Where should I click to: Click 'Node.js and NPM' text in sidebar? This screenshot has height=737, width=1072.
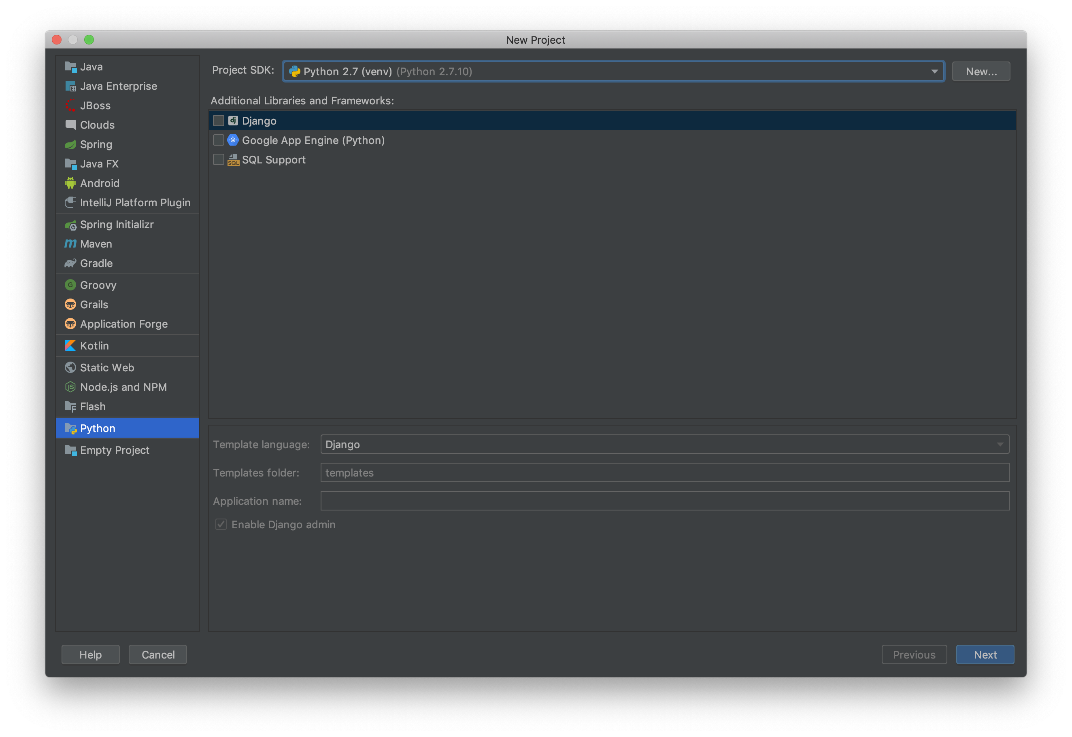(123, 387)
